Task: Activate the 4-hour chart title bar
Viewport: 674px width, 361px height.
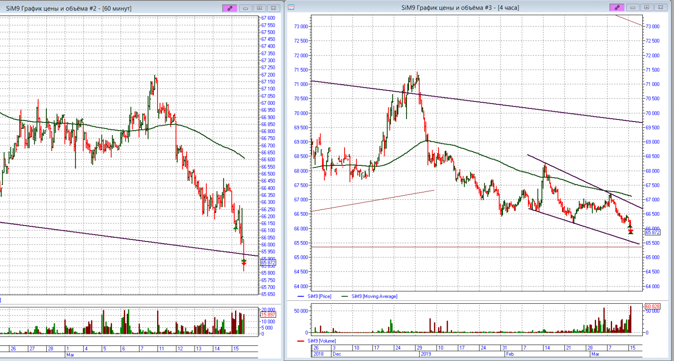Action: pyautogui.click(x=459, y=8)
